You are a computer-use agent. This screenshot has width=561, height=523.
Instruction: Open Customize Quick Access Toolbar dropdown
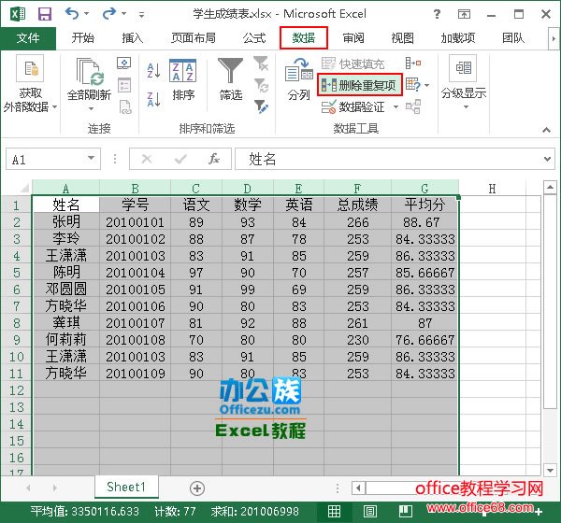(142, 15)
